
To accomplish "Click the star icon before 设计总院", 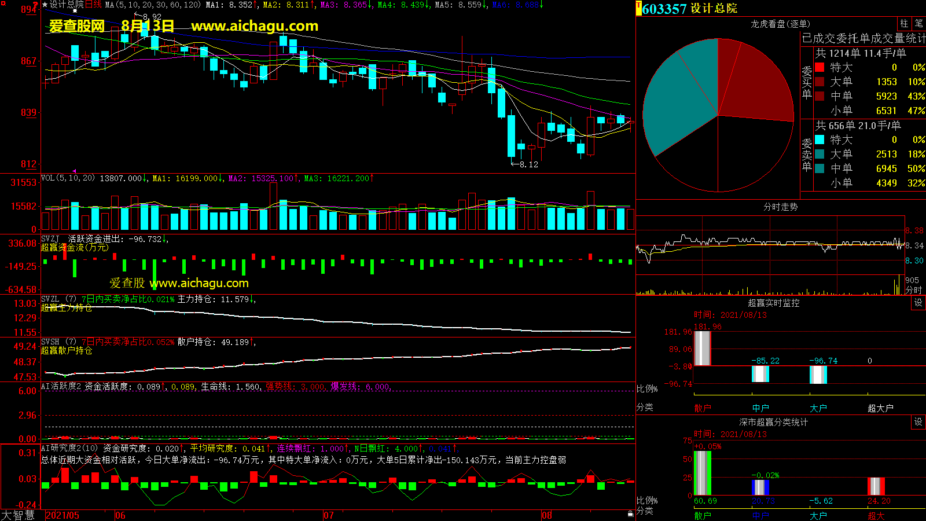I will [45, 5].
